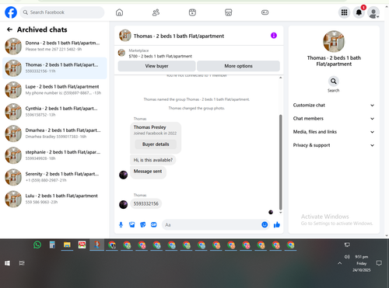Click the 'Hi, is this available?' message
The width and height of the screenshot is (389, 288).
tap(153, 160)
